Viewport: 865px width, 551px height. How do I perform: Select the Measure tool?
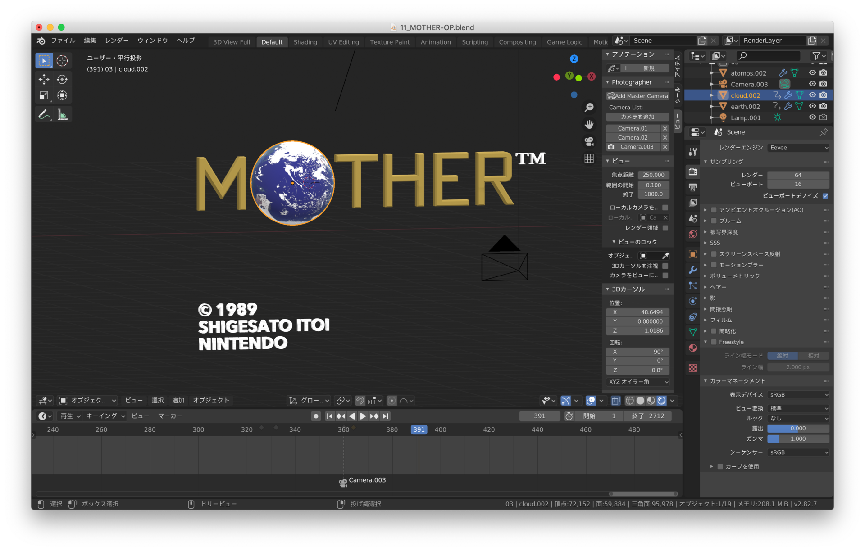tap(62, 115)
